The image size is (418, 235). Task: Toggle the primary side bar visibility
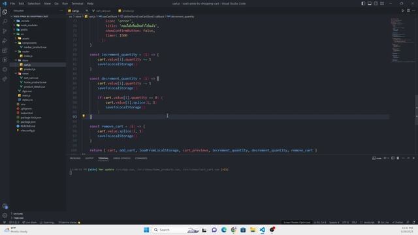363,3
